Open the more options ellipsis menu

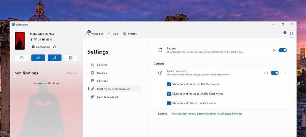click(284, 33)
